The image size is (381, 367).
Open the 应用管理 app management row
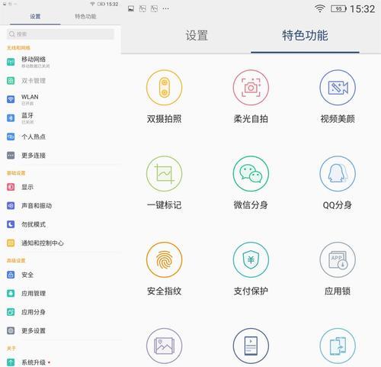pyautogui.click(x=60, y=294)
